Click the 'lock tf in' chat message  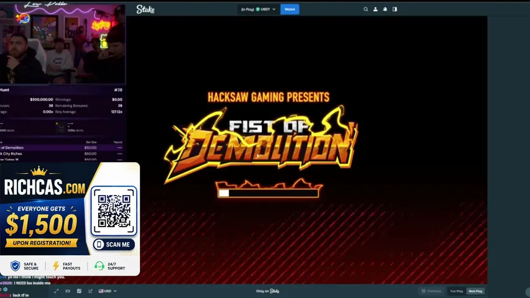21,296
